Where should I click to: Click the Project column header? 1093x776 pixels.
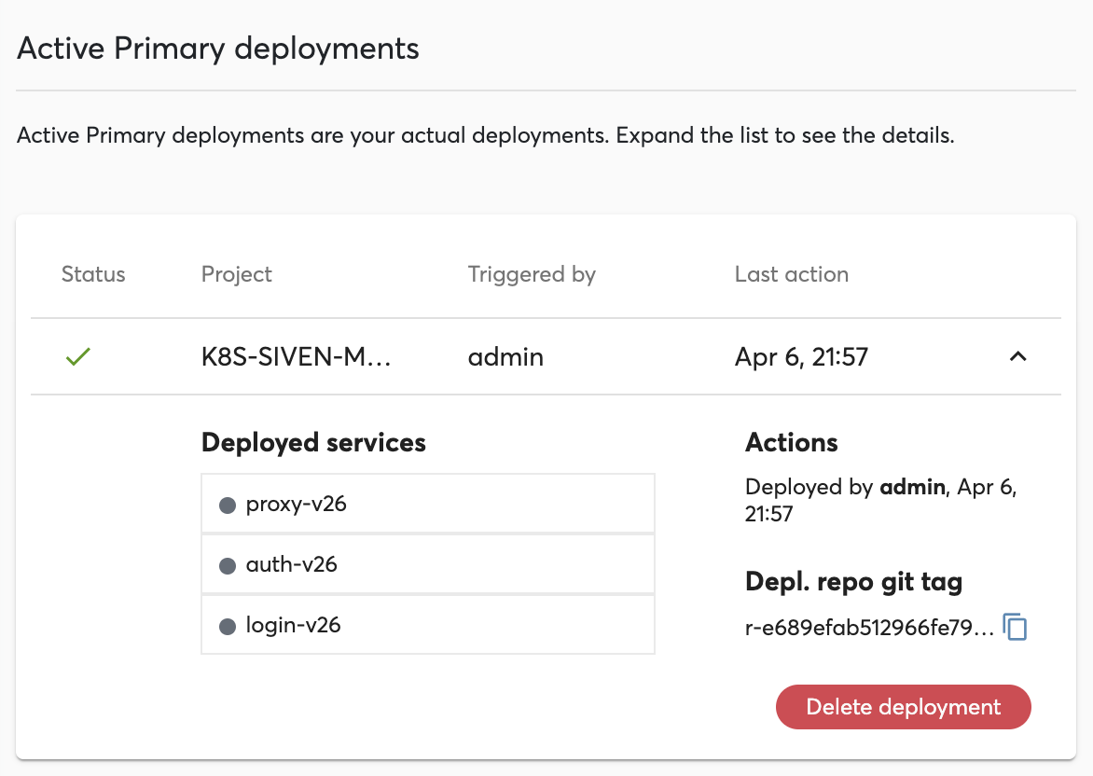237,274
